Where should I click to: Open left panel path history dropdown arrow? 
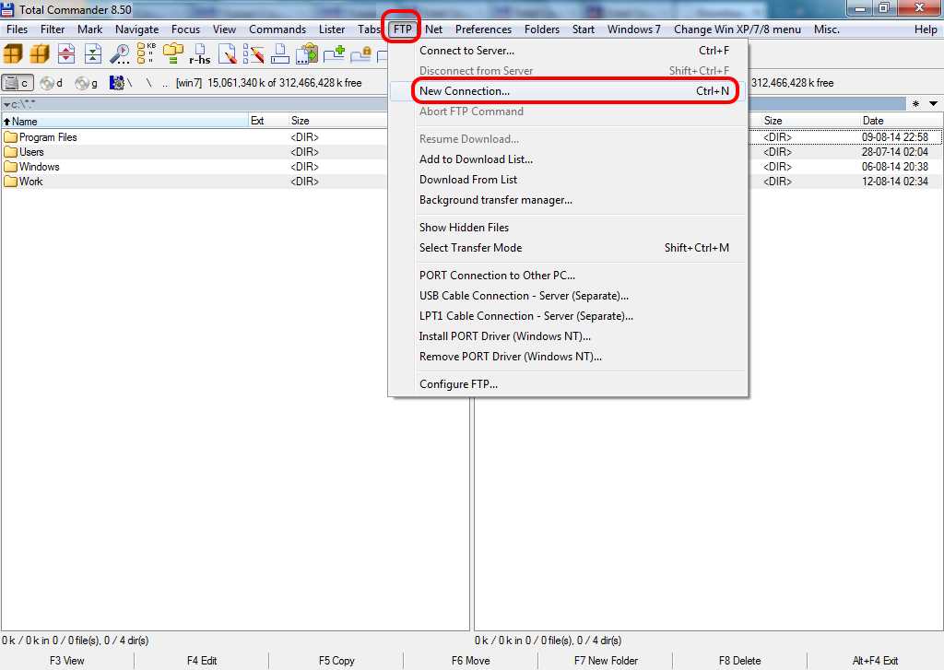pyautogui.click(x=6, y=105)
